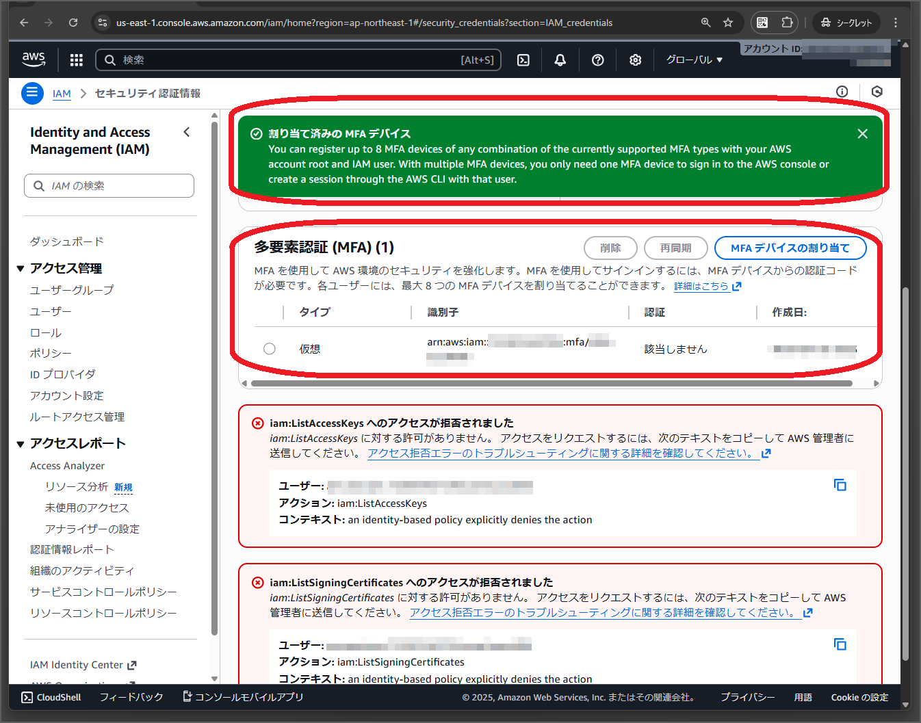Collapse the IAM navigation panel chevron
The width and height of the screenshot is (921, 723).
(187, 132)
